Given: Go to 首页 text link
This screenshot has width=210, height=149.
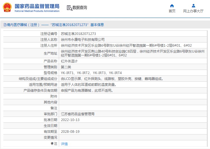Looking at the screenshot, I should click(172, 11).
